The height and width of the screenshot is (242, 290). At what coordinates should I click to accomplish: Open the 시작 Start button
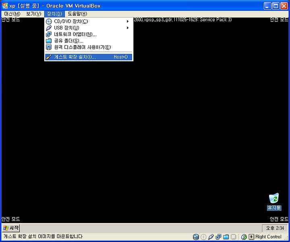[x=11, y=228]
